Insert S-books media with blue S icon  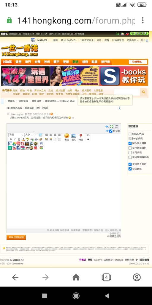(x=10, y=144)
